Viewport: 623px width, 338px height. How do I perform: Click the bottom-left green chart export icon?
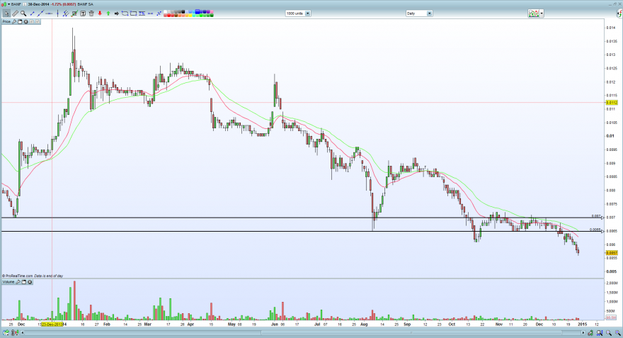[6, 332]
